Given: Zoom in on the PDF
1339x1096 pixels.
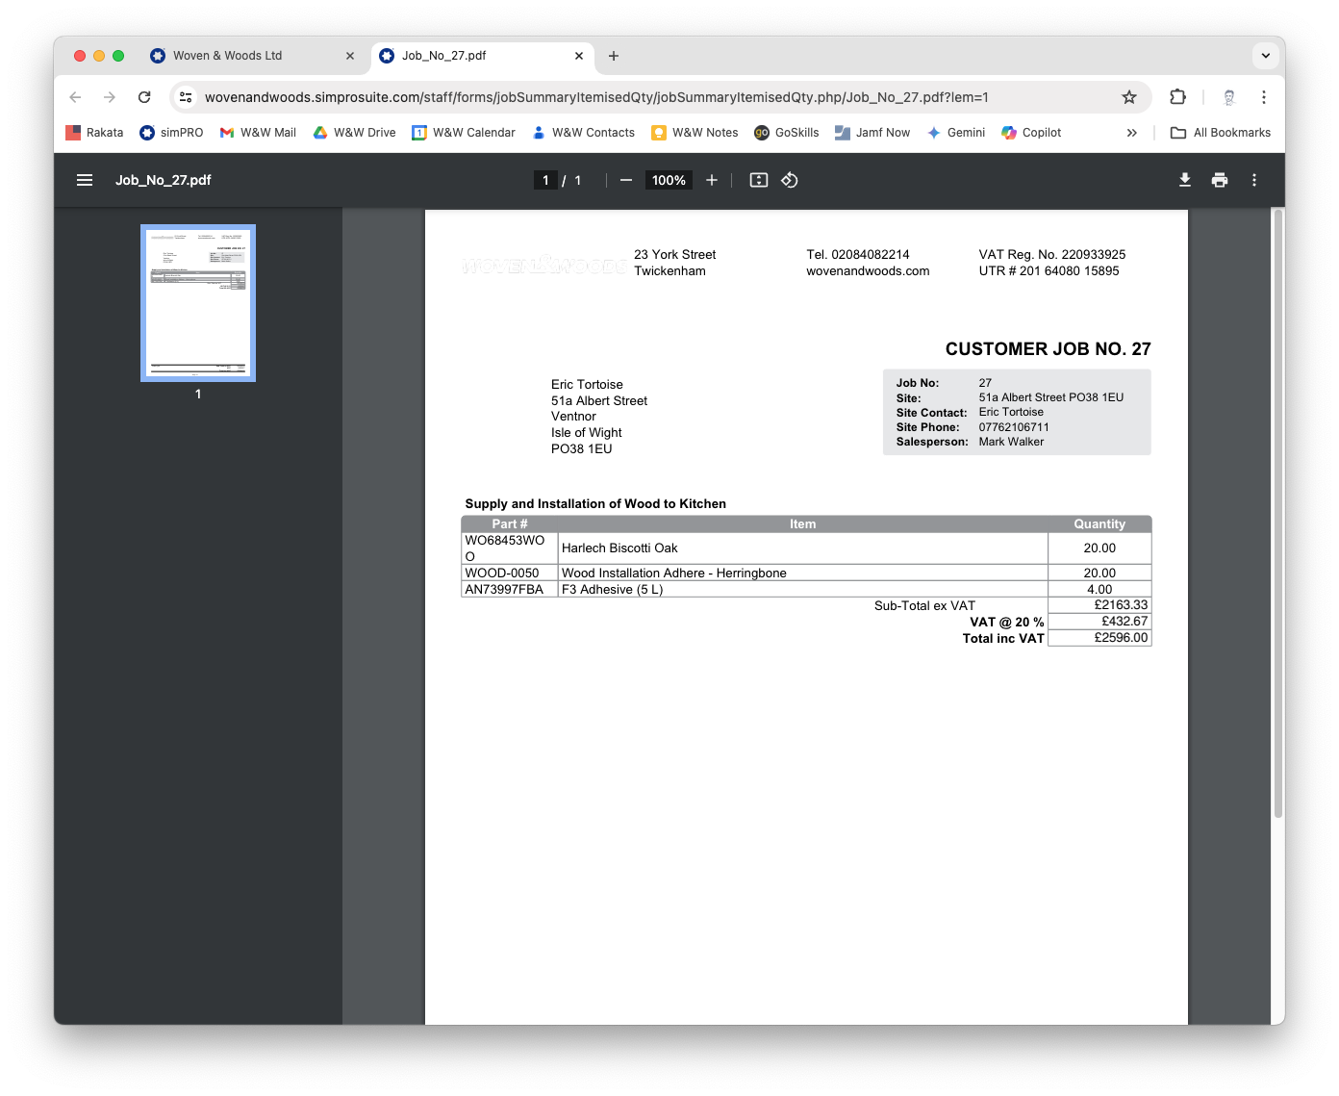Looking at the screenshot, I should point(712,180).
